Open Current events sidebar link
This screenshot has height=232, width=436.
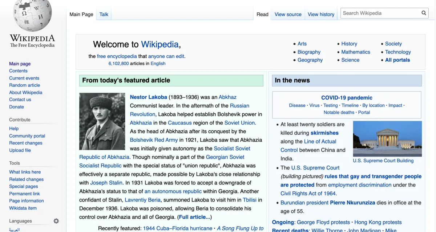(24, 78)
